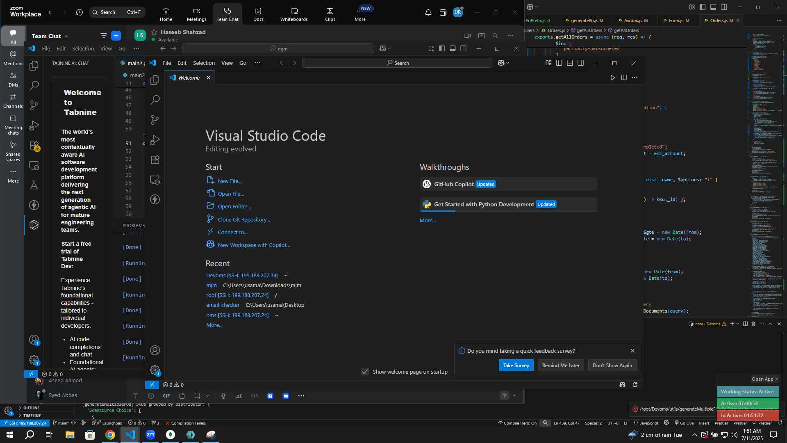Expand TIMELINE section in background VS Code
787x443 pixels.
(x=32, y=416)
